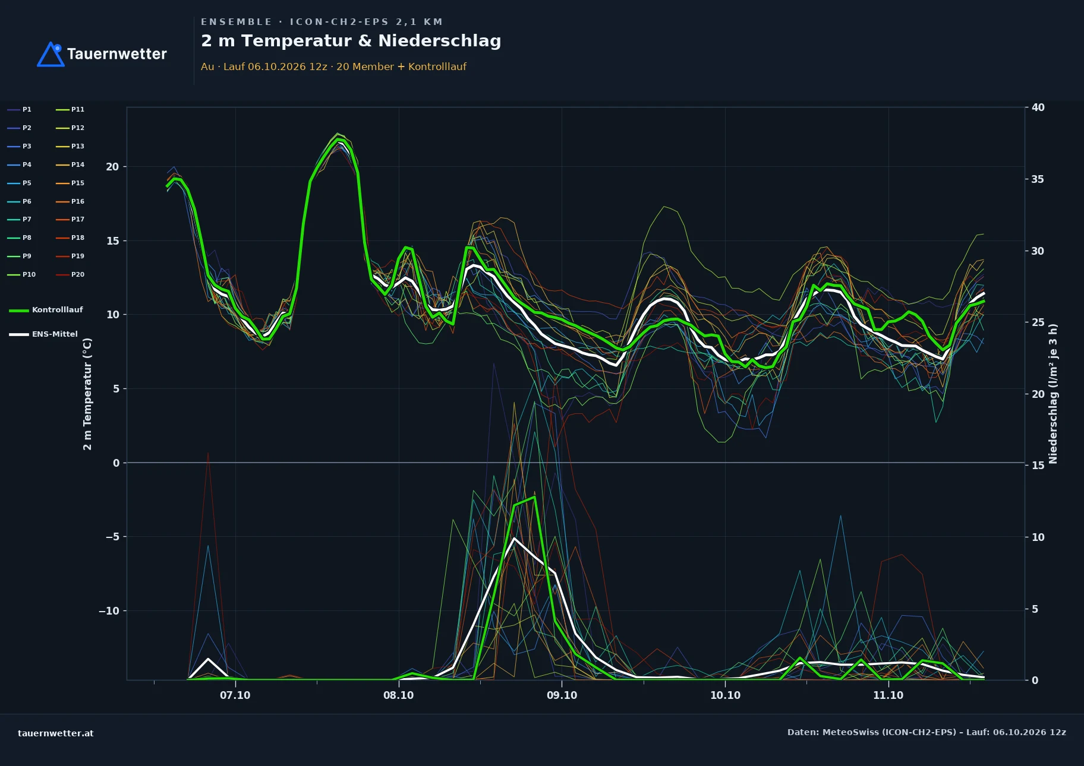Viewport: 1084px width, 766px height.
Task: Click the 07.10 date label on x-axis
Action: pos(235,695)
